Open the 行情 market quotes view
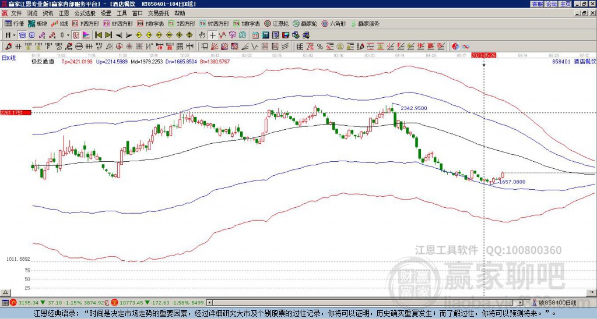This screenshot has width=597, height=319. (x=14, y=23)
